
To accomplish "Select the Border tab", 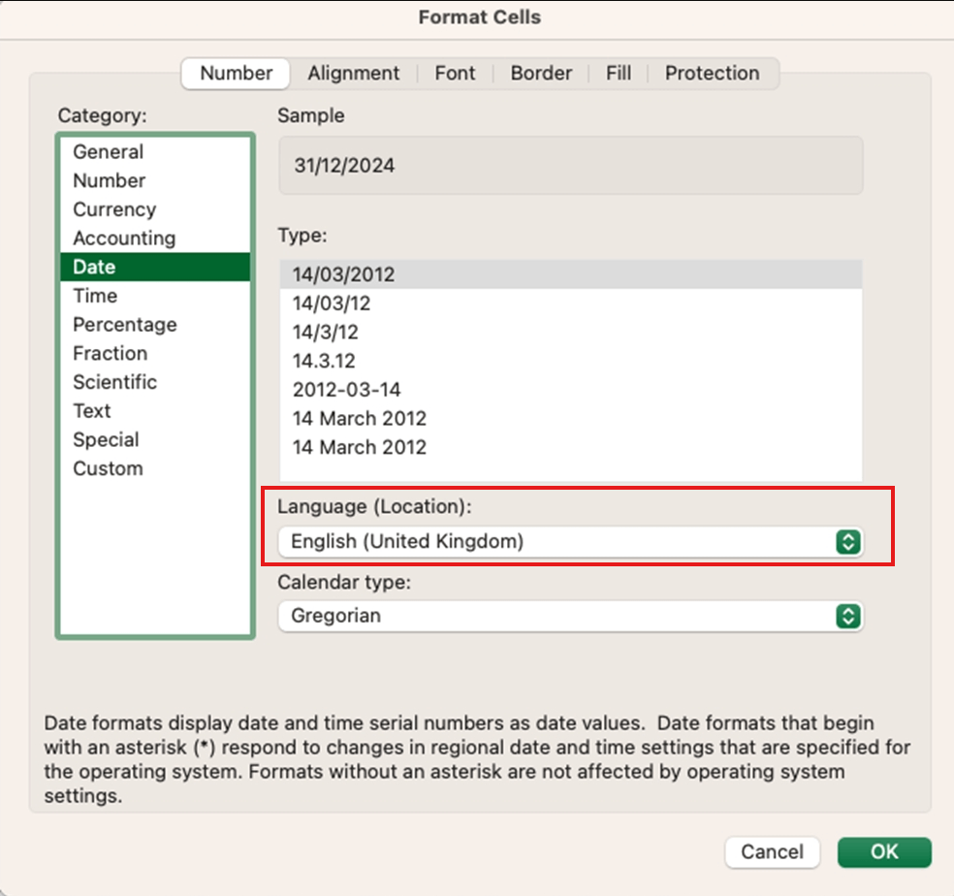I will point(540,73).
